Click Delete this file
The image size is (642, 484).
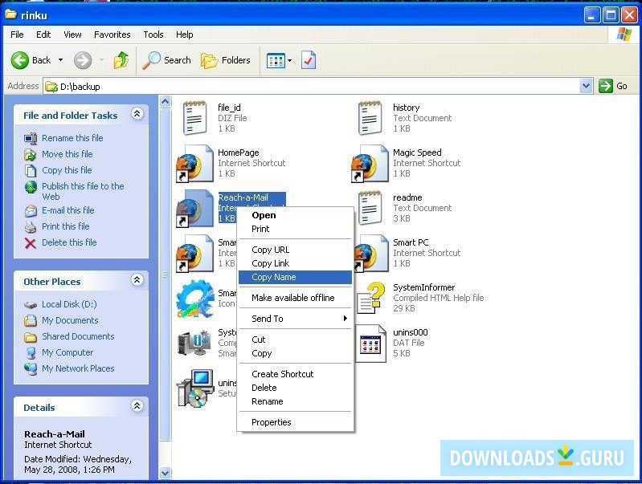(69, 242)
